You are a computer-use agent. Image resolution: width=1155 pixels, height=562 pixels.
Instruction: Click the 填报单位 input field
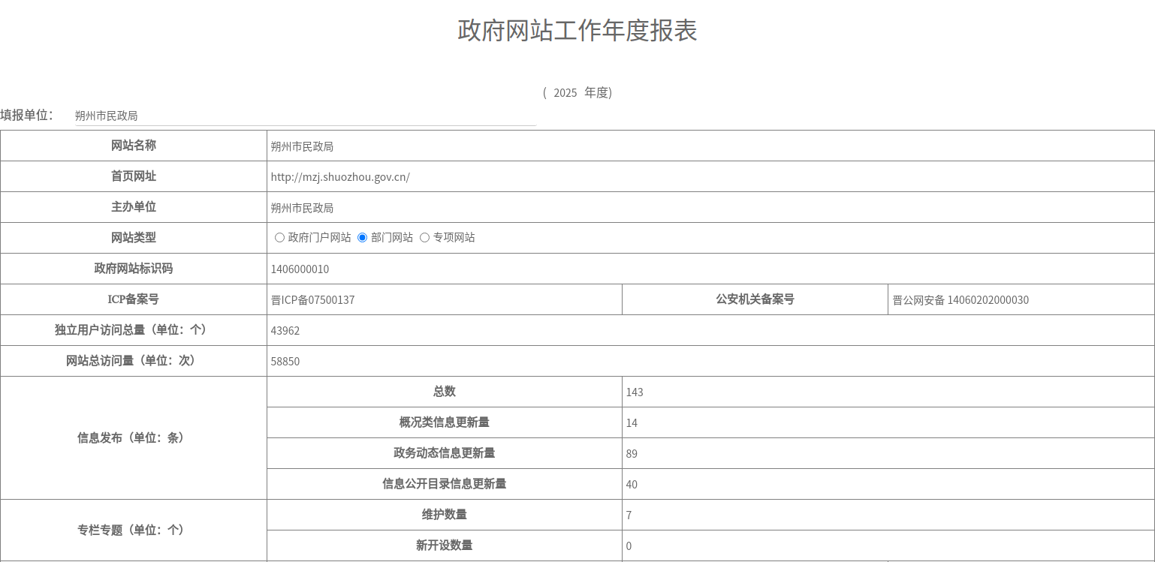[305, 116]
